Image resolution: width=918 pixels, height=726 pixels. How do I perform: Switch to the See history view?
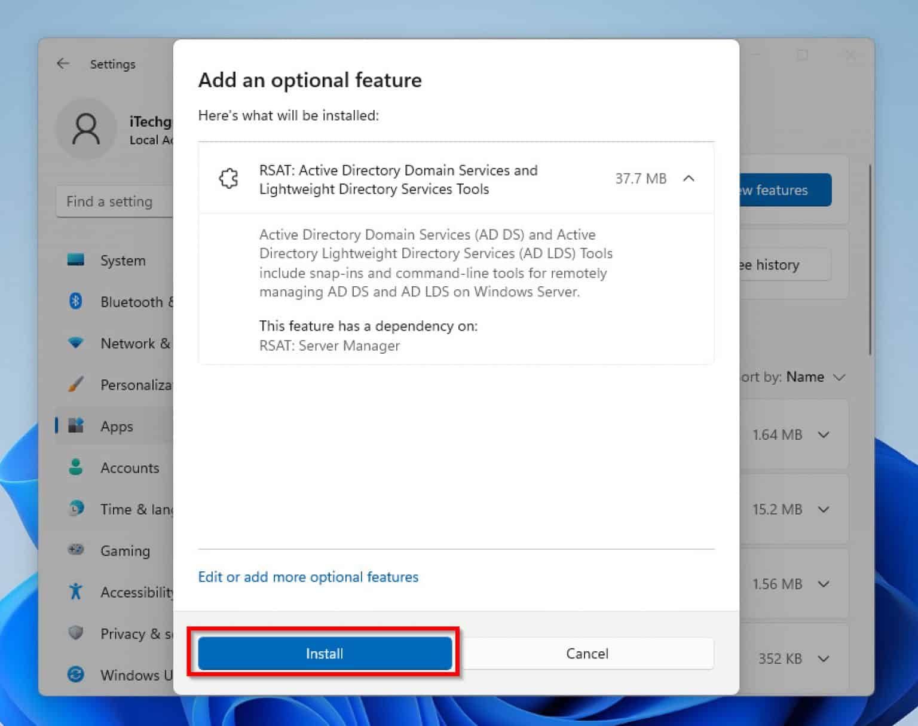click(x=772, y=265)
